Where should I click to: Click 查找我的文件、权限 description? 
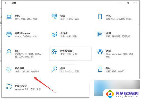(69, 71)
